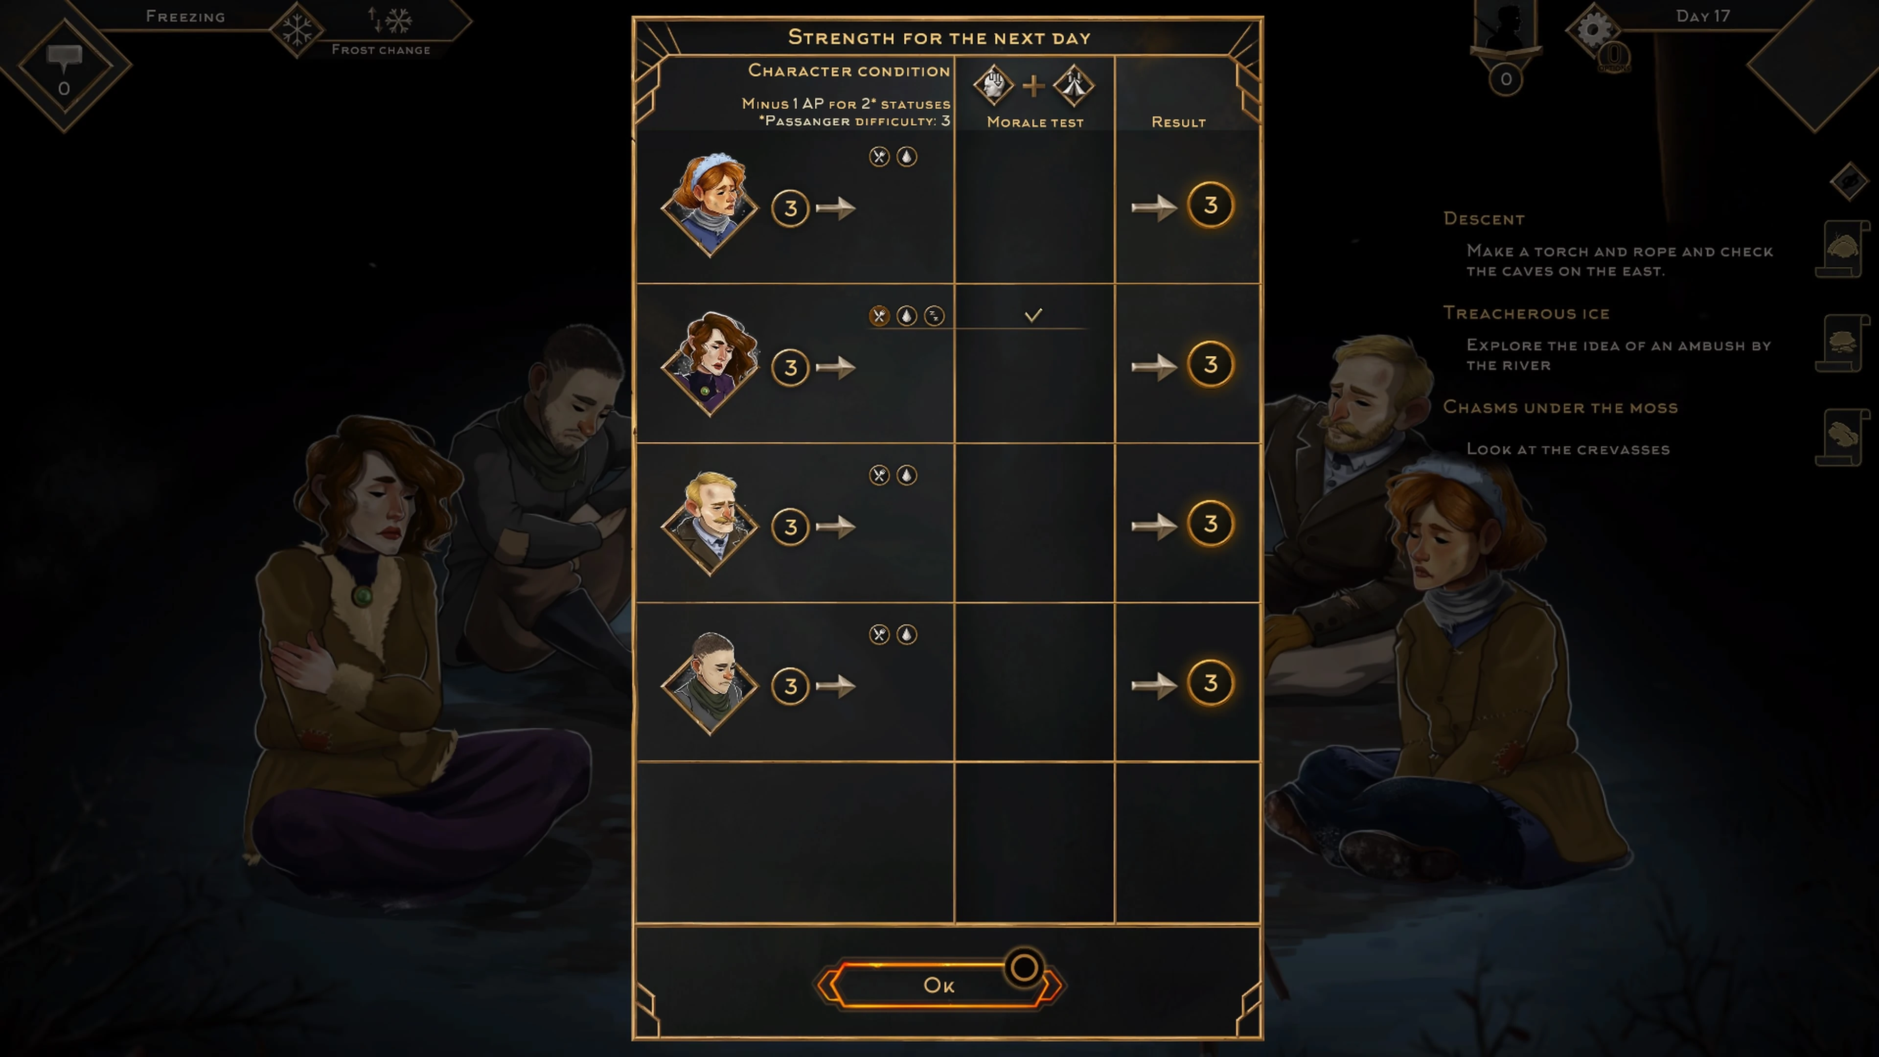The image size is (1879, 1057).
Task: Click the maid's result strength value 3
Action: click(1210, 206)
